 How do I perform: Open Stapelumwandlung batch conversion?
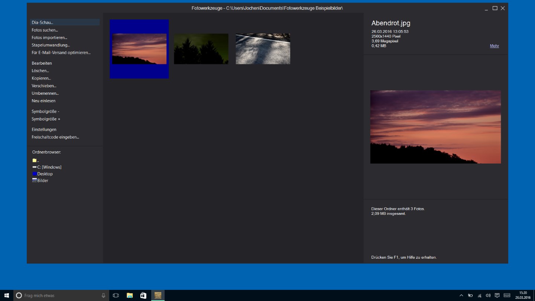pos(51,45)
